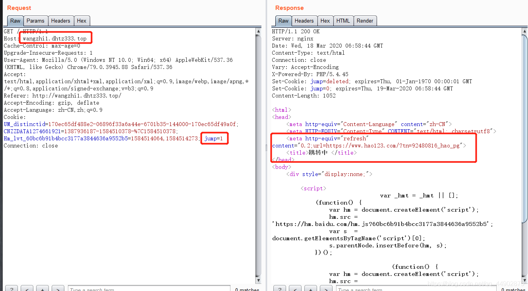Click the Request panel title

click(19, 8)
